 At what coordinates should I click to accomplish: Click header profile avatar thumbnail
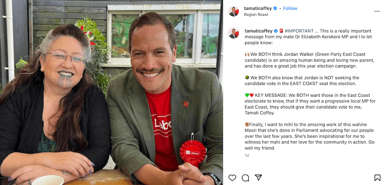click(233, 11)
